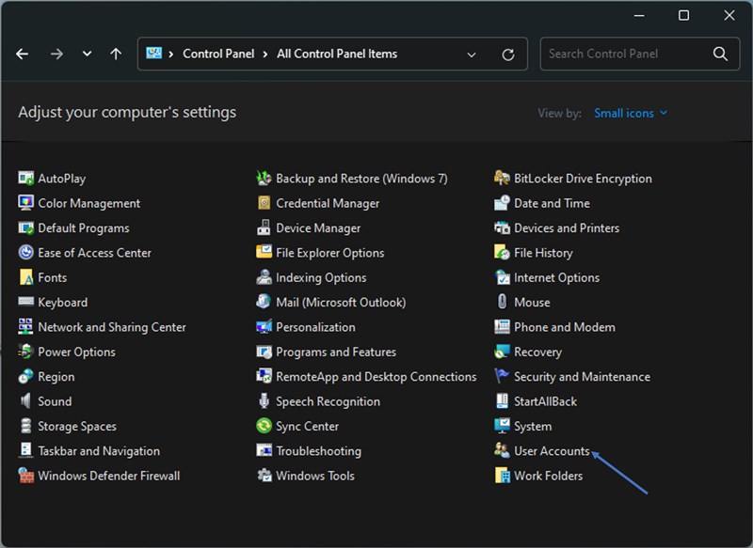Open Mail (Microsoft Outlook) link
753x548 pixels.
pos(341,303)
